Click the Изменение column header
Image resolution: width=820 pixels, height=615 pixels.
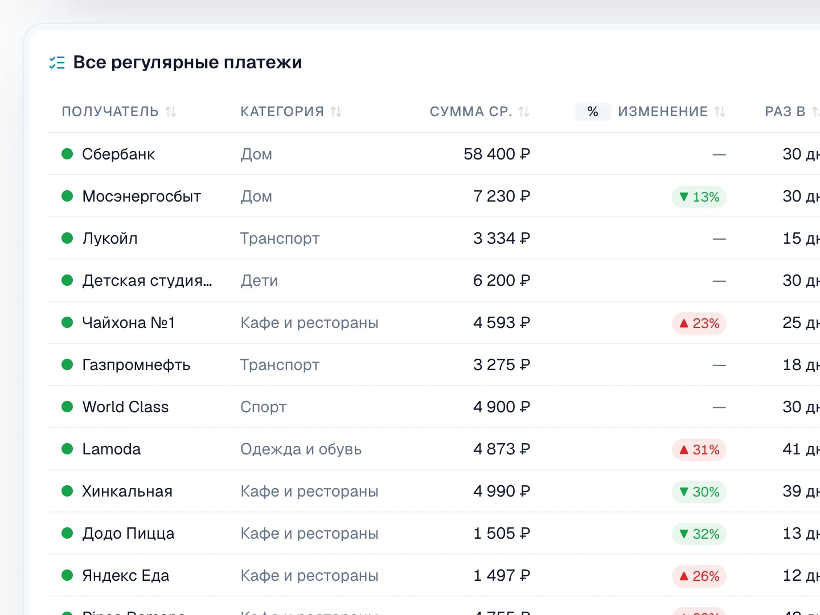coord(663,112)
